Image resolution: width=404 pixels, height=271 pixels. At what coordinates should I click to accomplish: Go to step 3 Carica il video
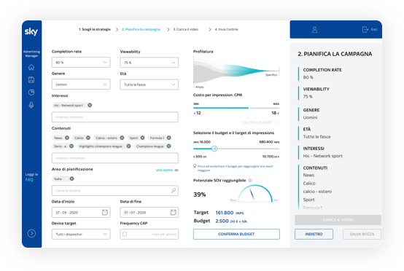[186, 29]
